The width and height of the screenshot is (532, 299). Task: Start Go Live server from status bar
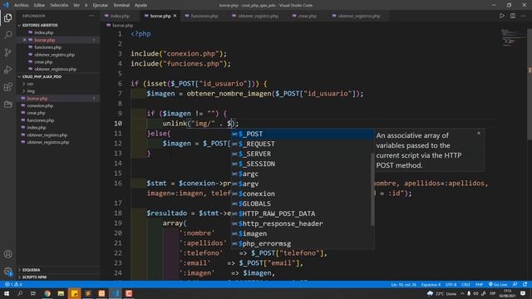pyautogui.click(x=498, y=284)
